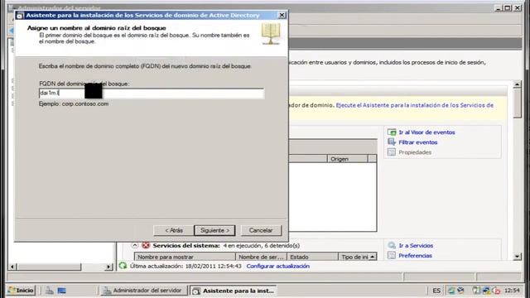
Task: Click the left pane's scroll right arrow
Action: [108, 267]
